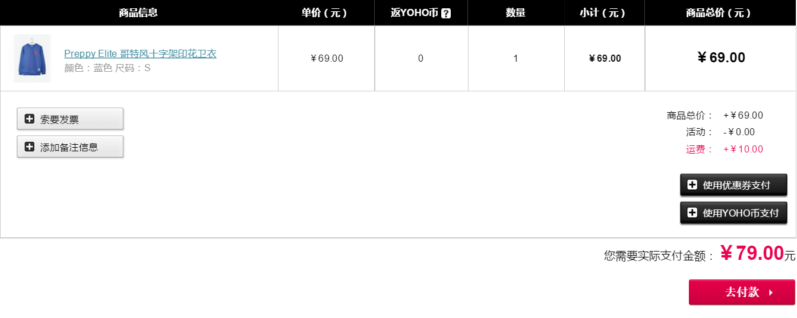797x318 pixels.
Task: Click the plus icon on 使用优惠券支付
Action: tap(692, 185)
